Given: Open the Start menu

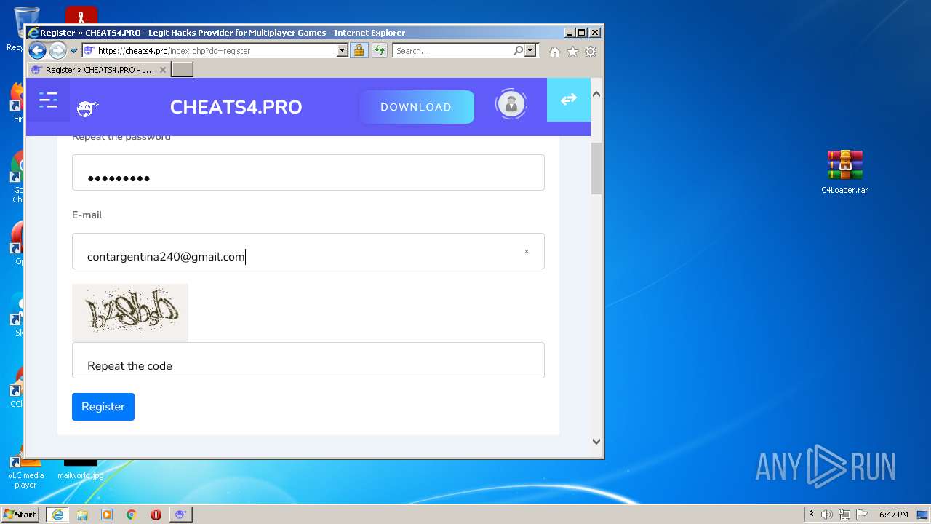Looking at the screenshot, I should (20, 515).
